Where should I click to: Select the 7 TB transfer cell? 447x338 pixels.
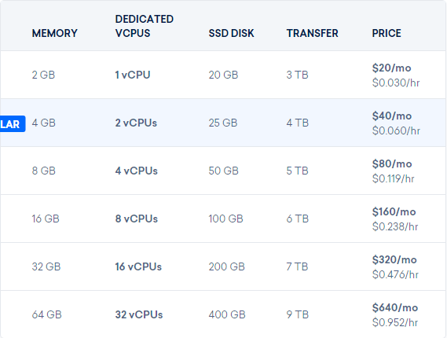pyautogui.click(x=297, y=266)
